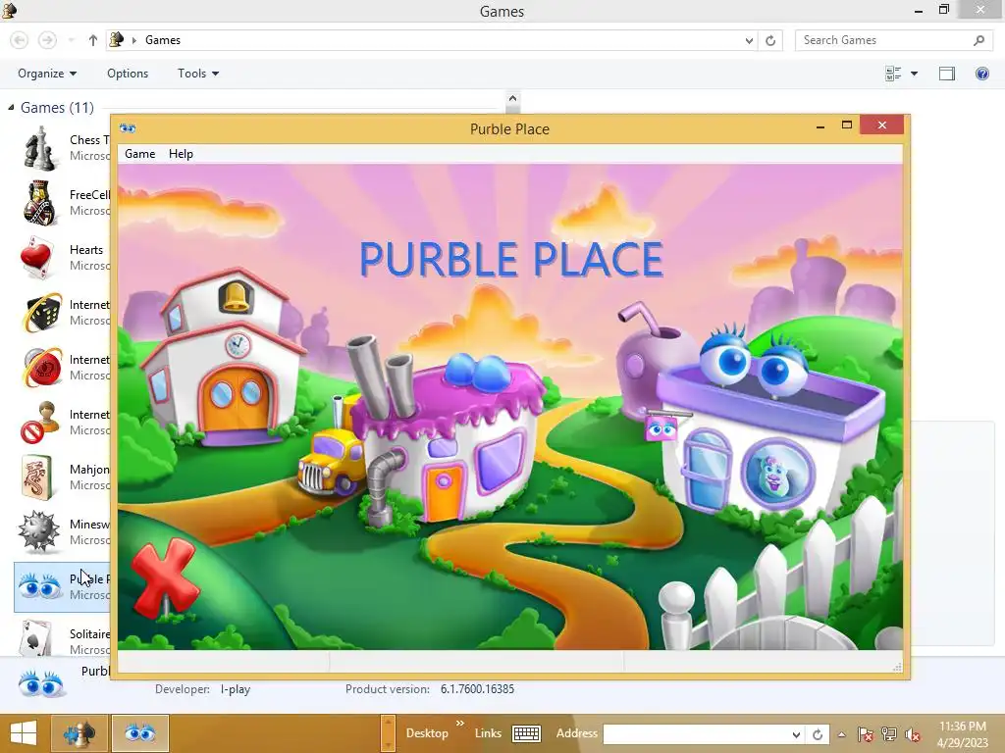Open the Chess Titans game icon
The image size is (1005, 753).
(x=39, y=148)
